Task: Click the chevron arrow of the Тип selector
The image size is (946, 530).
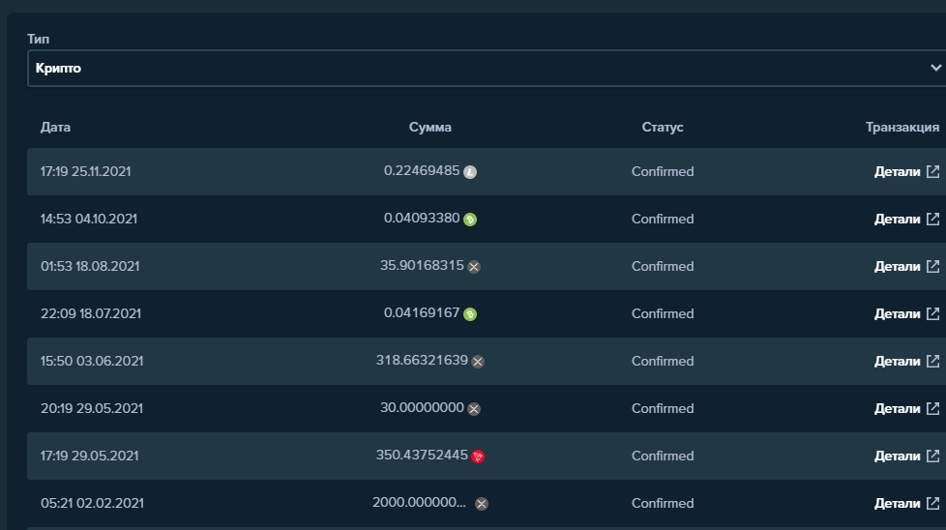Action: pos(935,68)
